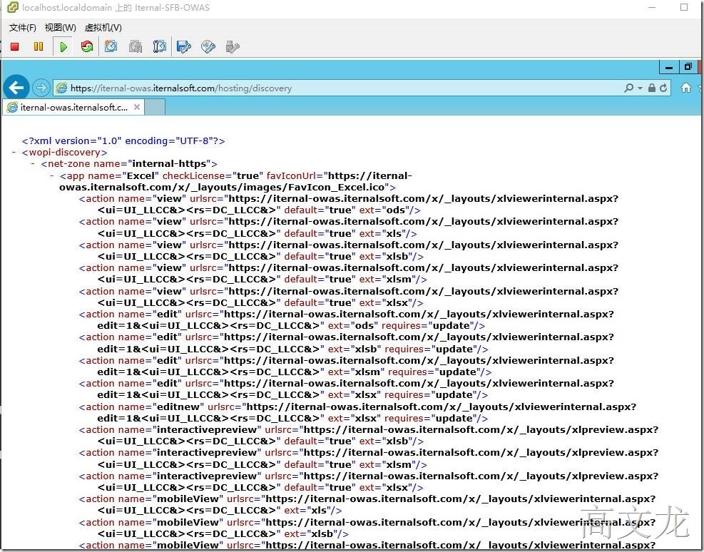Click the action name "editnew" text
Image resolution: width=704 pixels, height=552 pixels.
pyautogui.click(x=141, y=407)
